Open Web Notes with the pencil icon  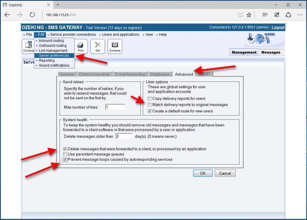coord(276,15)
